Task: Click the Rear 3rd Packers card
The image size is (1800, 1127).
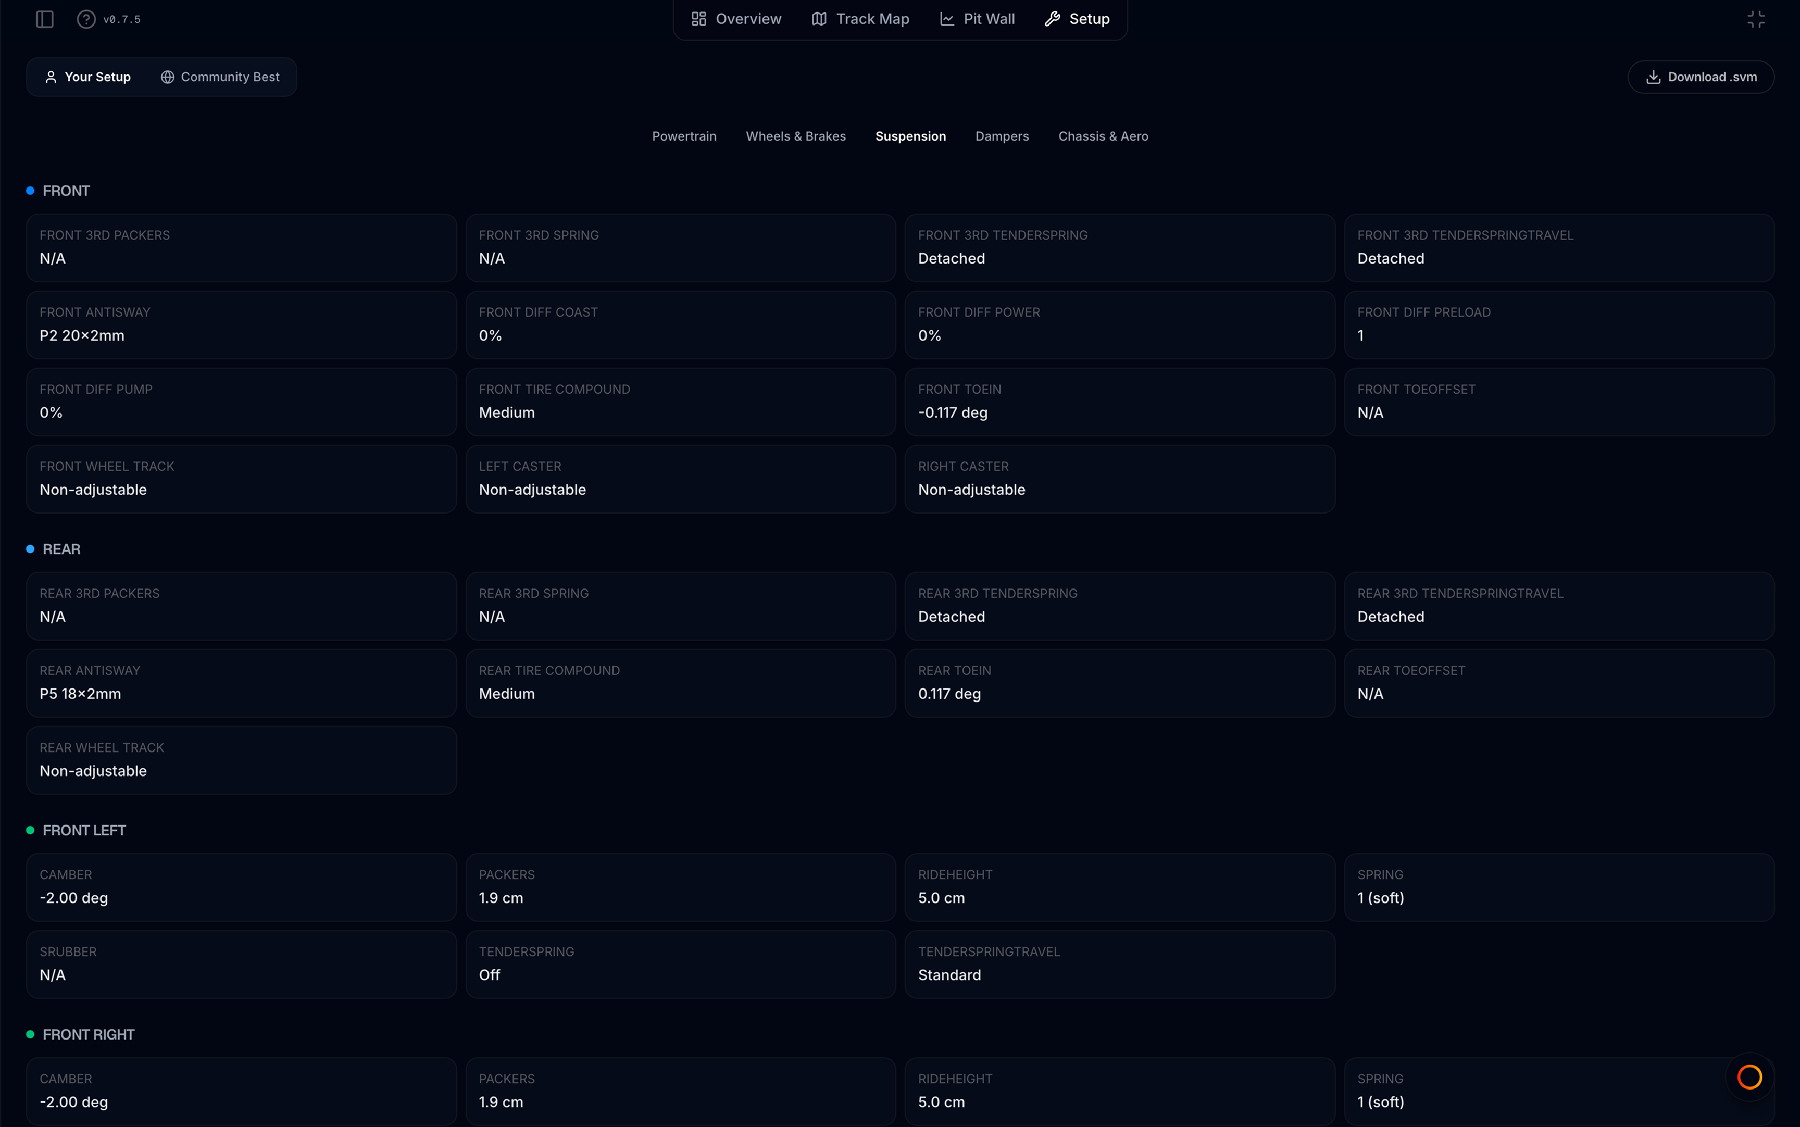Action: pos(242,607)
